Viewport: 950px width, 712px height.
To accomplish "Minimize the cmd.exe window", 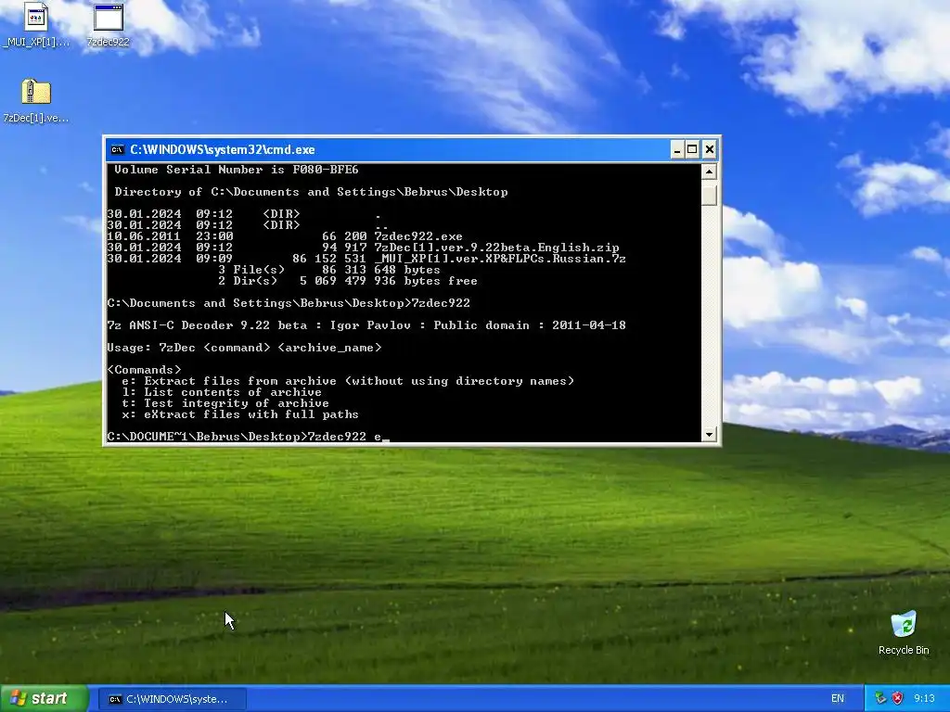I will [x=677, y=149].
